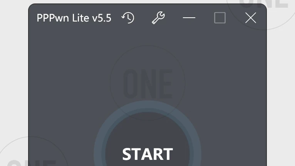The width and height of the screenshot is (295, 166).
Task: Click the v5.5 version number in the title
Action: (102, 18)
